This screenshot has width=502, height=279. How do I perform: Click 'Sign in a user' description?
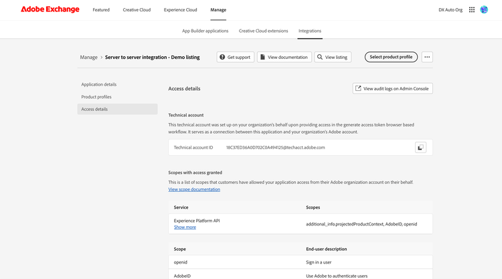point(319,262)
